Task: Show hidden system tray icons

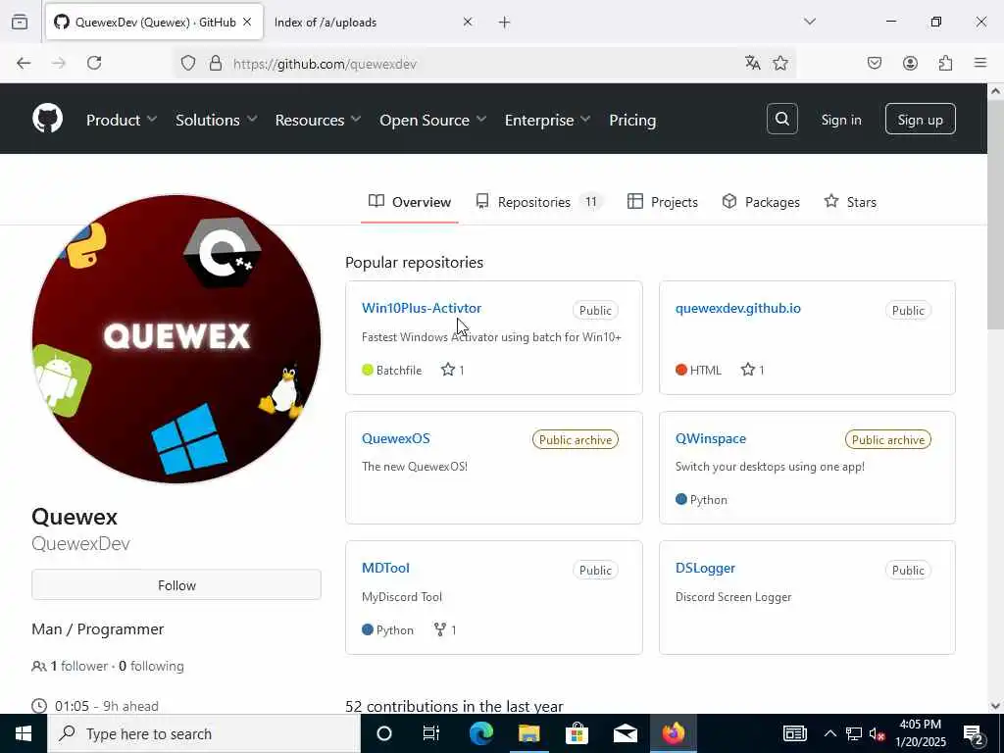Action: pos(829,733)
